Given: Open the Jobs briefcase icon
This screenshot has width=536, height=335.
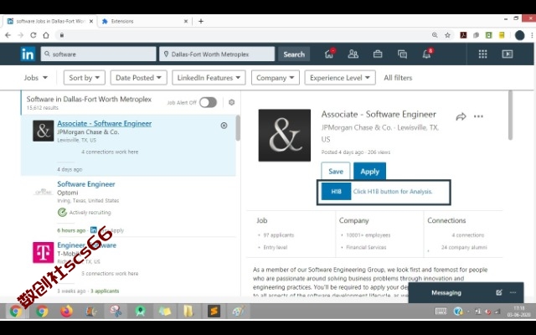Looking at the screenshot, I should pyautogui.click(x=378, y=54).
